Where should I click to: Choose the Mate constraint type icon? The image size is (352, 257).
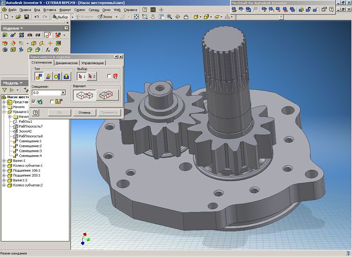[39, 77]
